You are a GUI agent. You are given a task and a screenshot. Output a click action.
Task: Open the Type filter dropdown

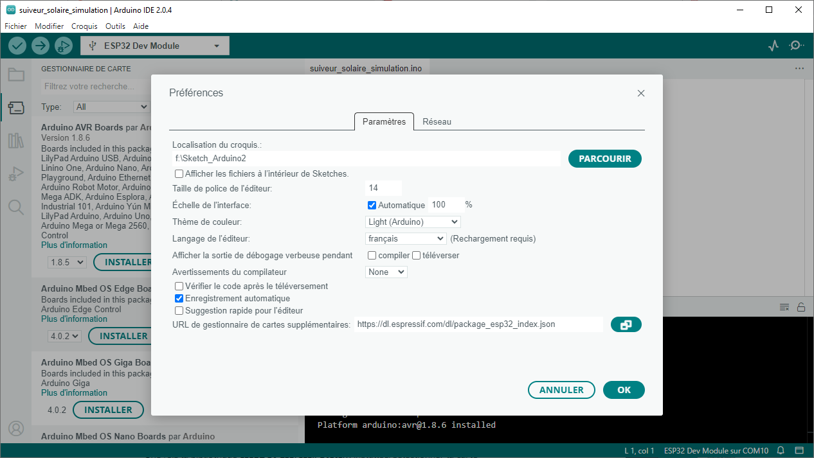pyautogui.click(x=111, y=107)
